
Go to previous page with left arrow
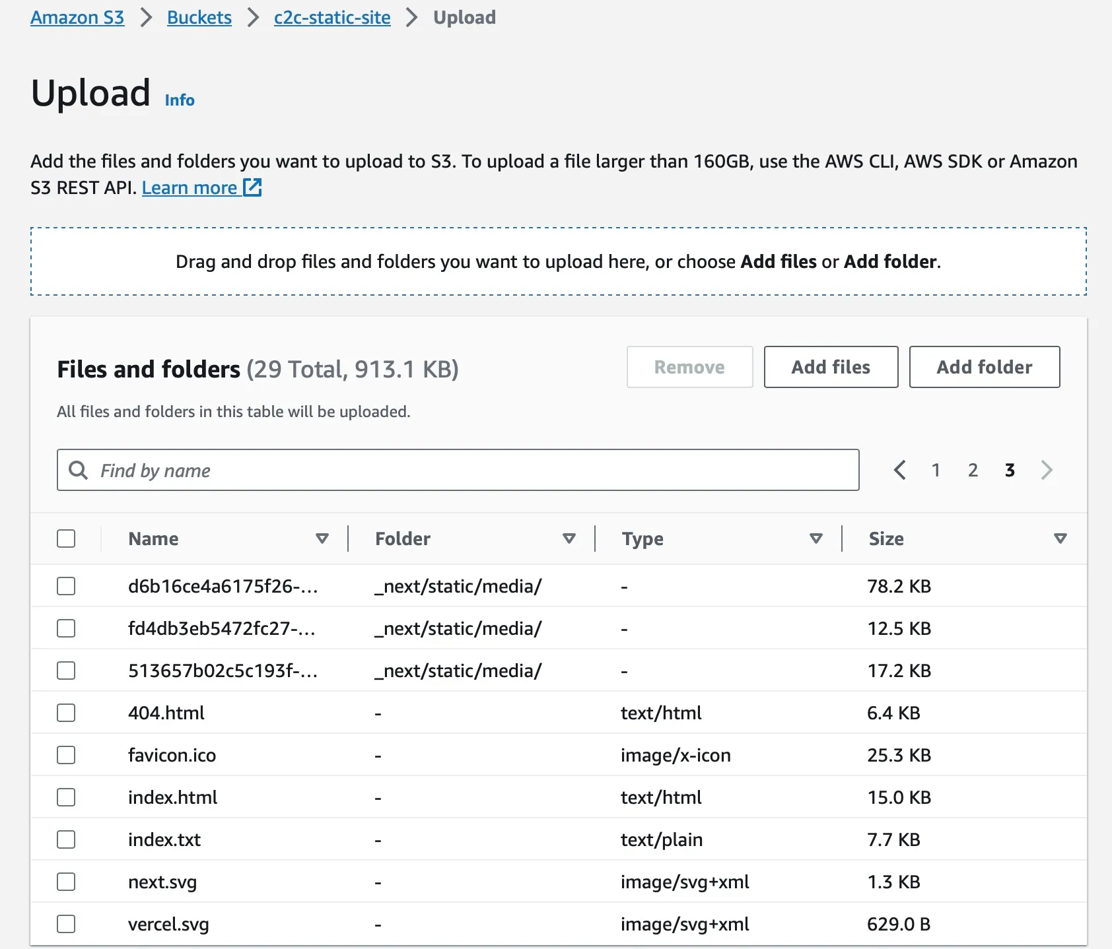(x=899, y=470)
